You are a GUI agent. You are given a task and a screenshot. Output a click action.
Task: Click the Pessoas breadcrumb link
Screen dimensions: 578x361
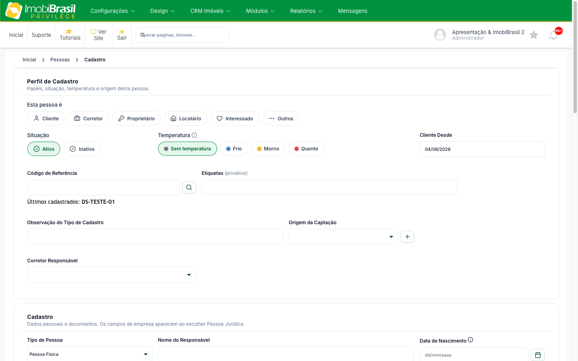(60, 60)
